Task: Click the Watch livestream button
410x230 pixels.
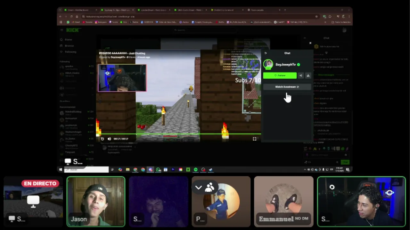Action: (287, 87)
